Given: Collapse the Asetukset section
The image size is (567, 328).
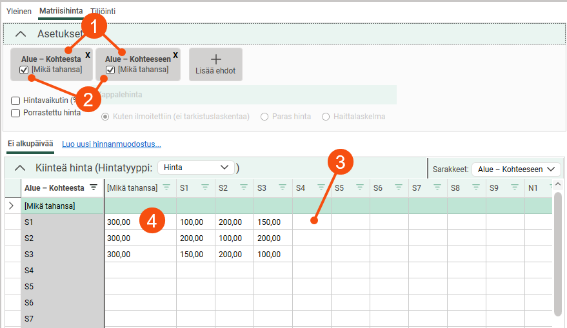Looking at the screenshot, I should pyautogui.click(x=21, y=34).
